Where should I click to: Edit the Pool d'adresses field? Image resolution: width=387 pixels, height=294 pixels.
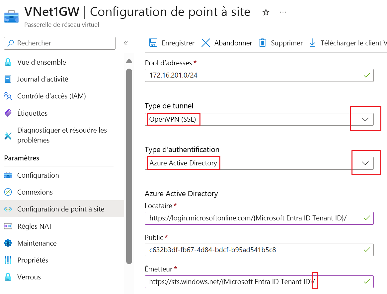(259, 76)
